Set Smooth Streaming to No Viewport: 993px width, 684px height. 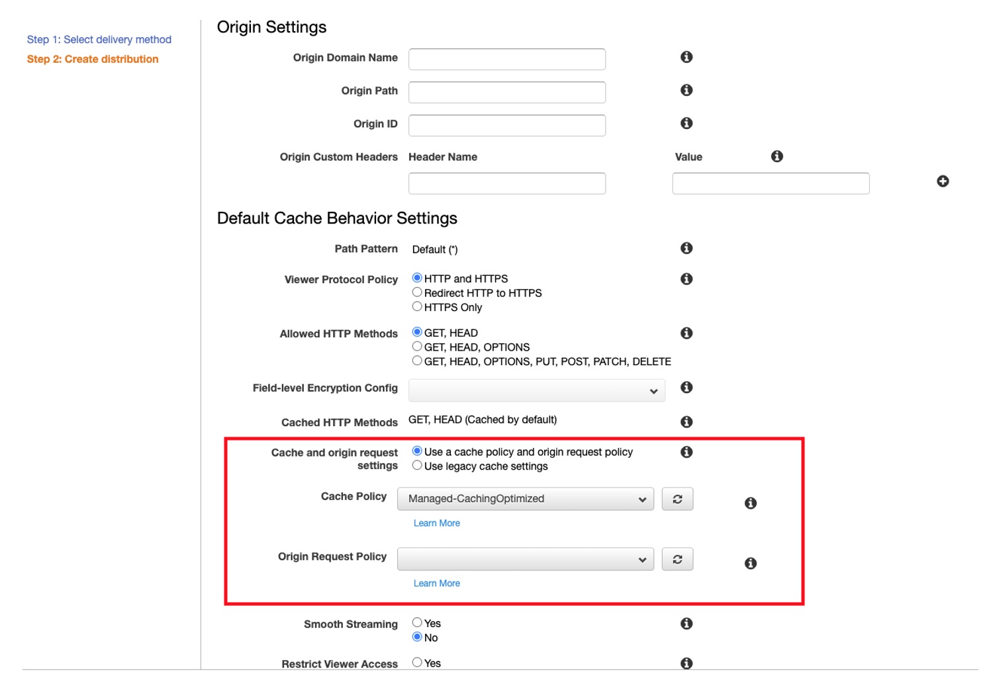417,637
